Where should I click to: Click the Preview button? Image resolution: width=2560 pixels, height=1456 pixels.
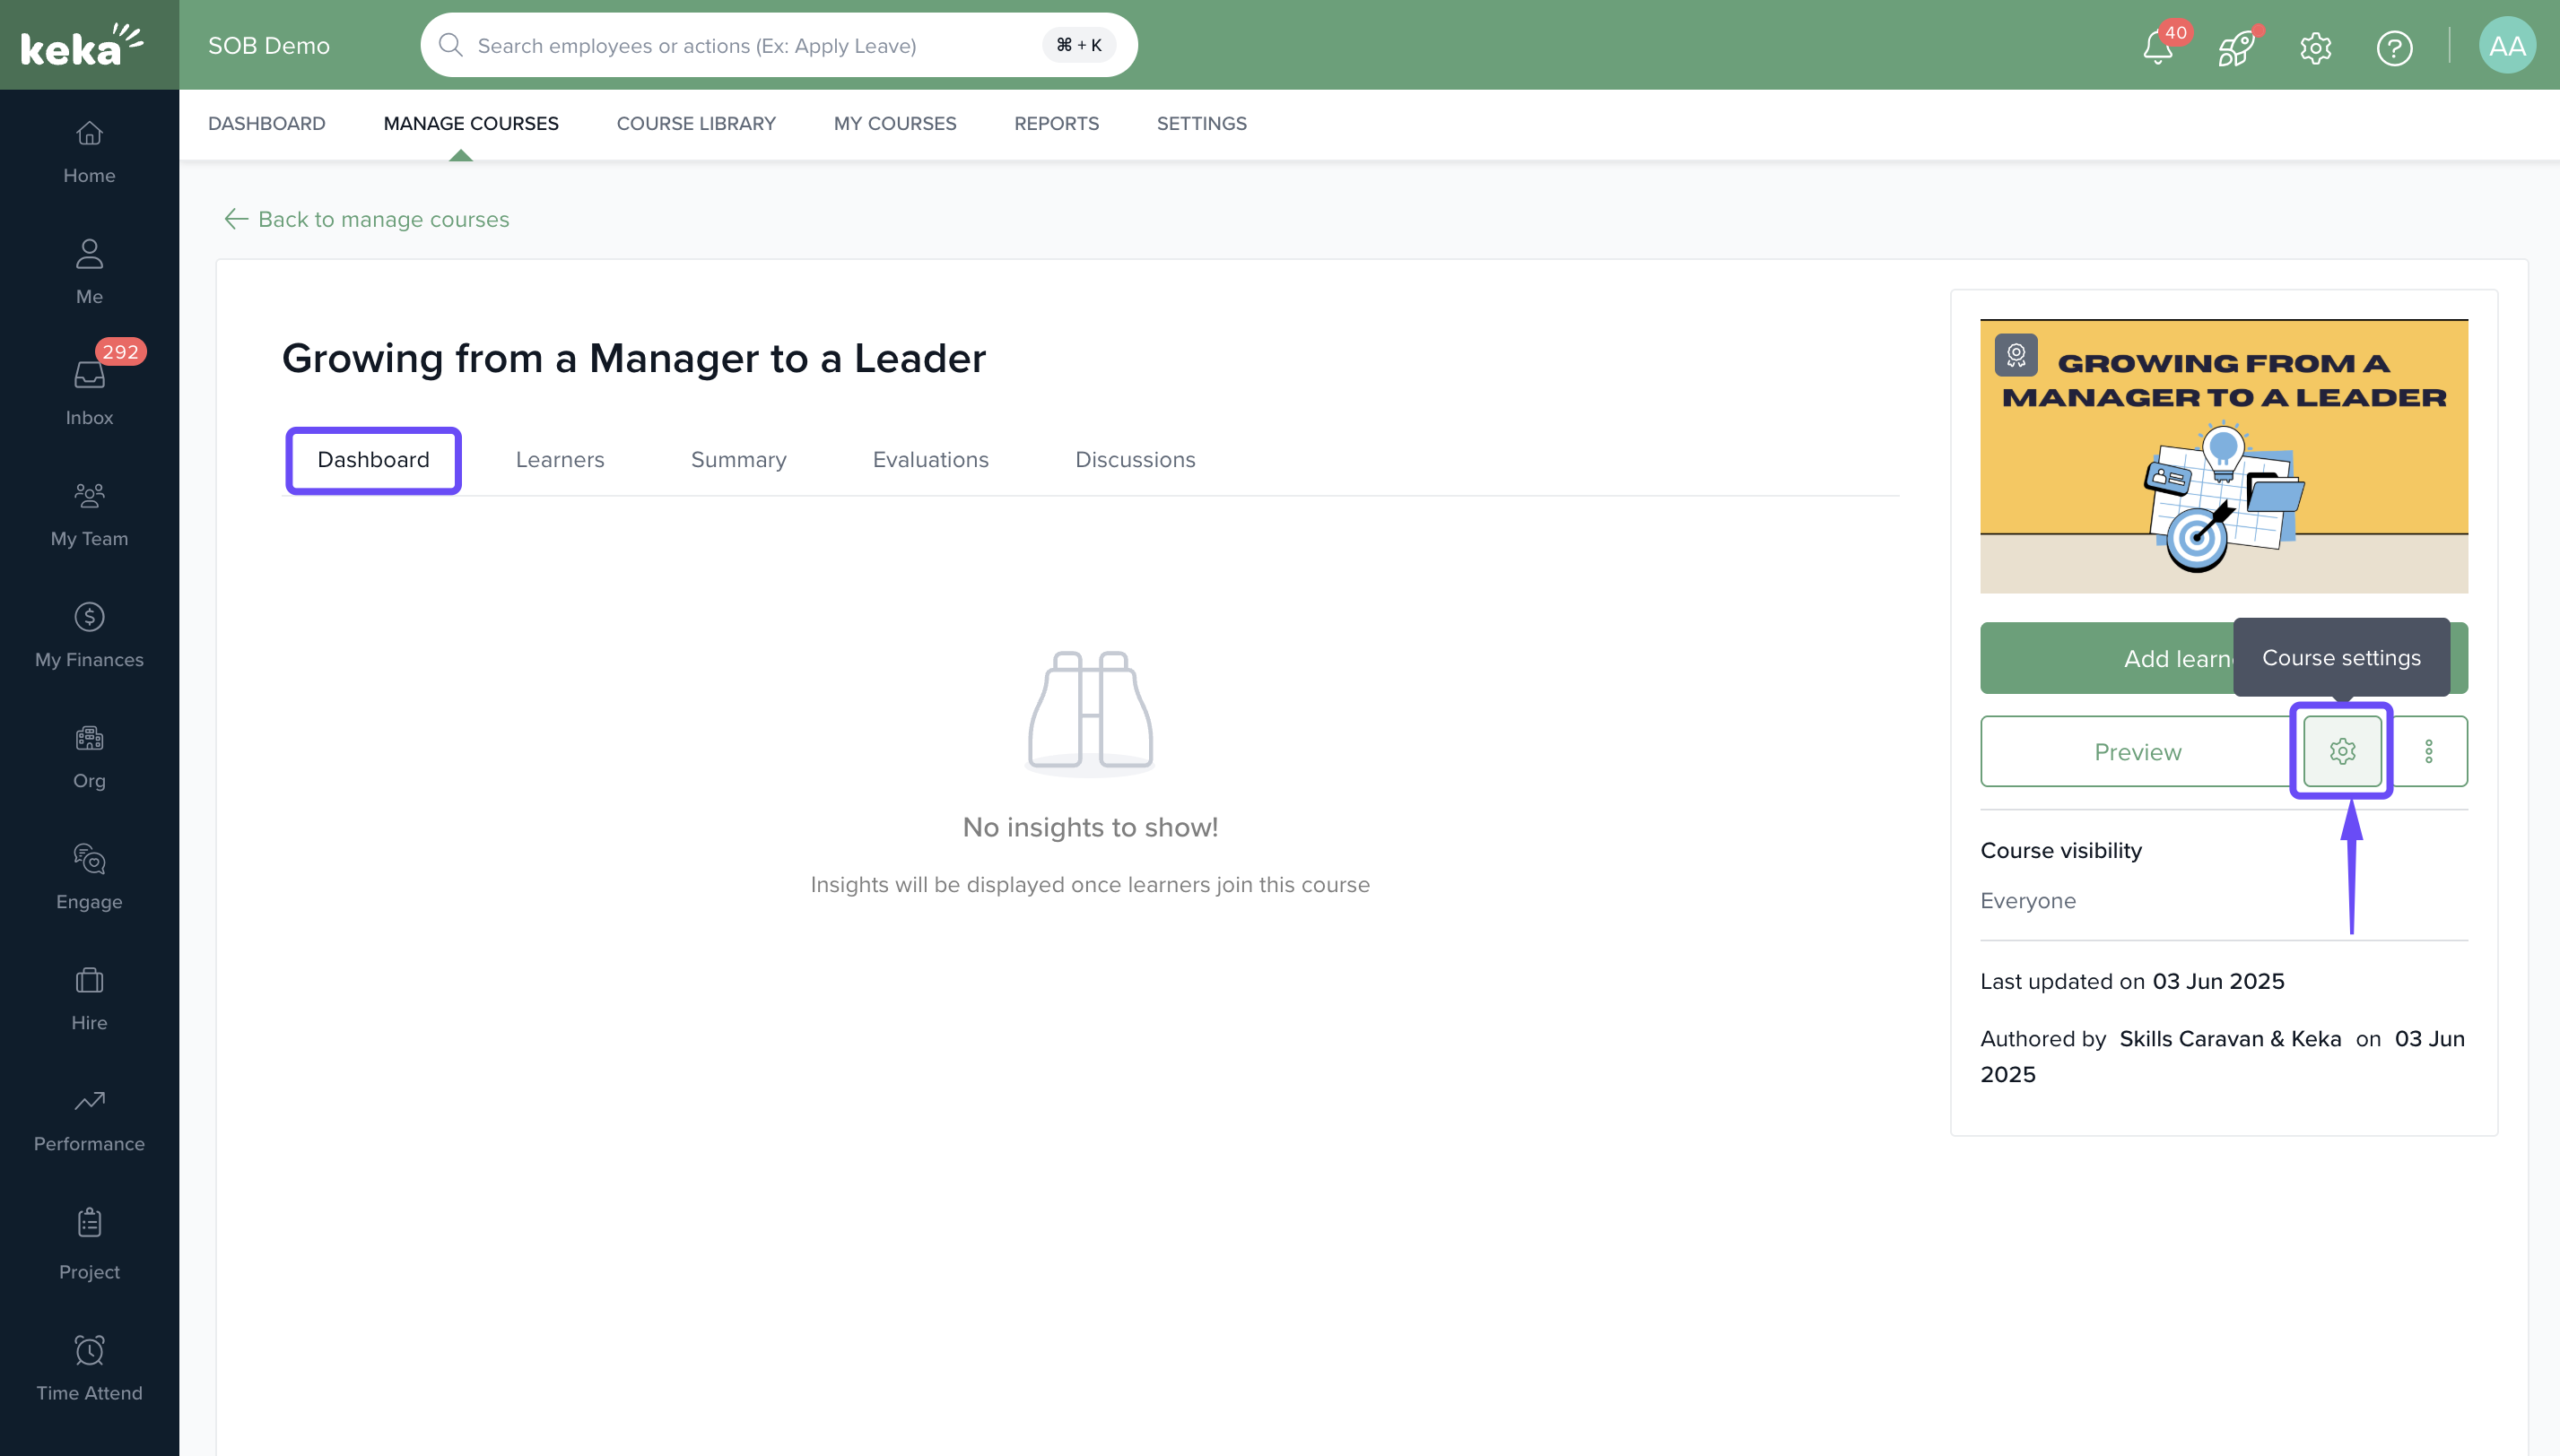[x=2137, y=751]
